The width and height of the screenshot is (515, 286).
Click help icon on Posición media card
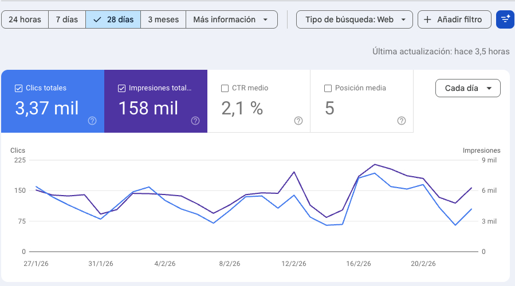point(402,121)
